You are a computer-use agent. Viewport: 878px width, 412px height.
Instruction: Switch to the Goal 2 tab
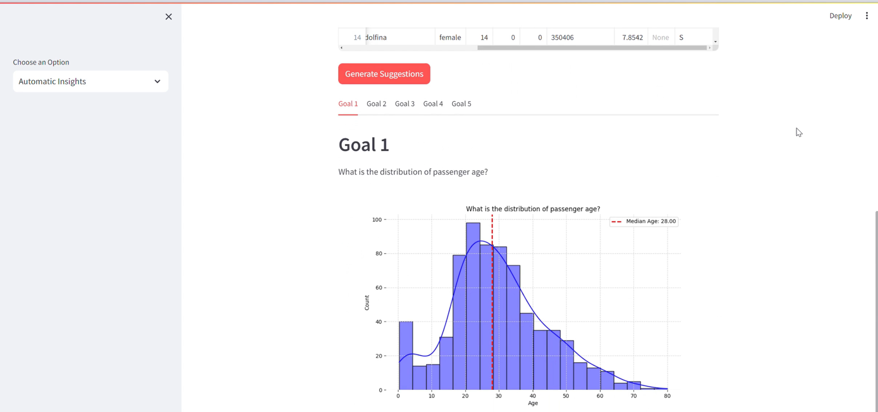(376, 103)
